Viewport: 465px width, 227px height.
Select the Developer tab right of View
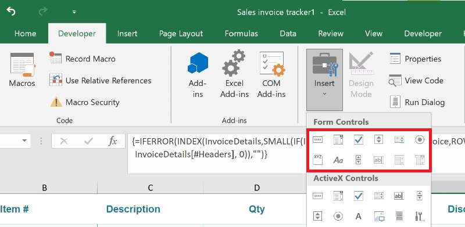pyautogui.click(x=423, y=34)
